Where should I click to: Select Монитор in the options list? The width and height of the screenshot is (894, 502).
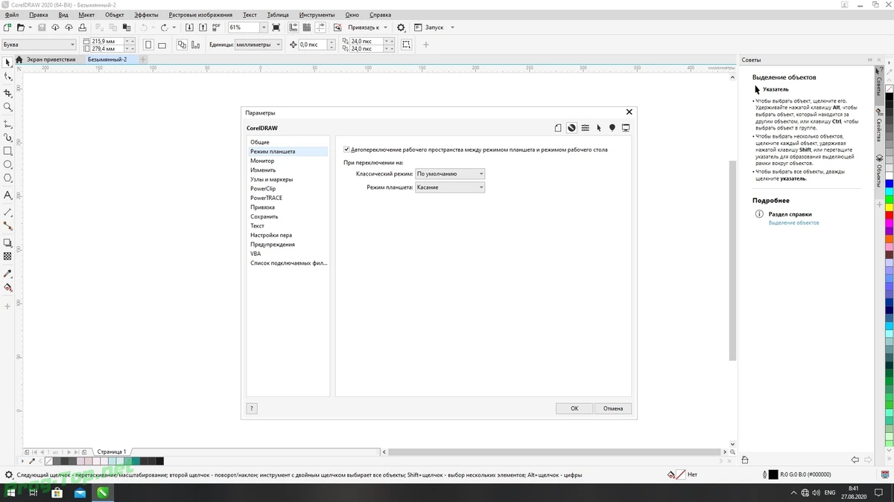(x=262, y=161)
